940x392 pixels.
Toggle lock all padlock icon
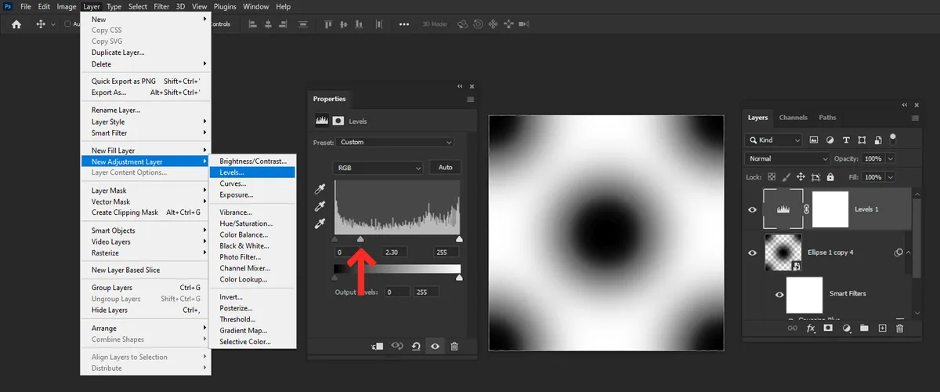pyautogui.click(x=829, y=178)
